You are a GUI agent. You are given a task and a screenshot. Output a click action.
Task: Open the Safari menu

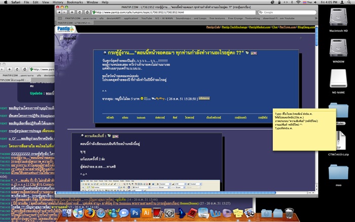coord(16,2)
